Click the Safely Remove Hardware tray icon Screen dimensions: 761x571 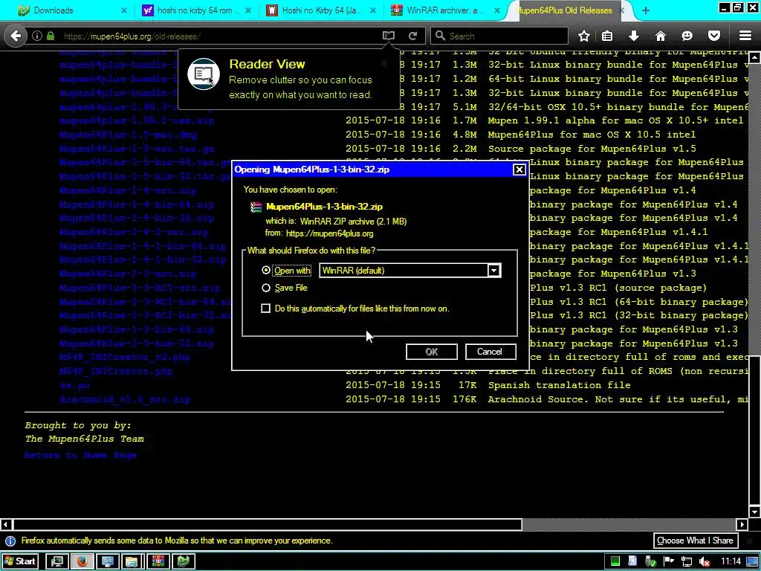click(651, 561)
